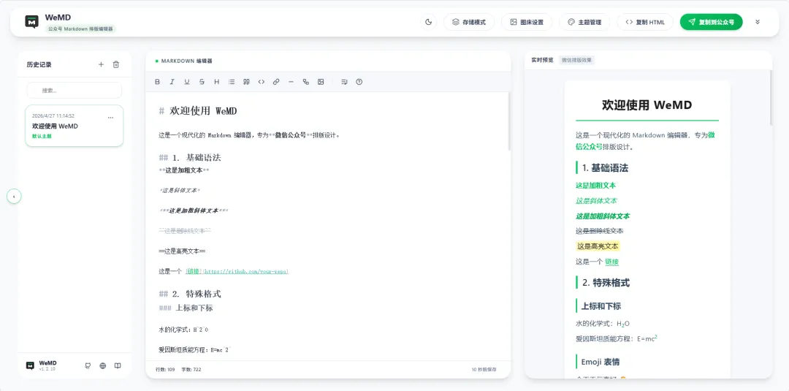Click the green 复制到公众号 button
789x391 pixels.
coord(712,22)
